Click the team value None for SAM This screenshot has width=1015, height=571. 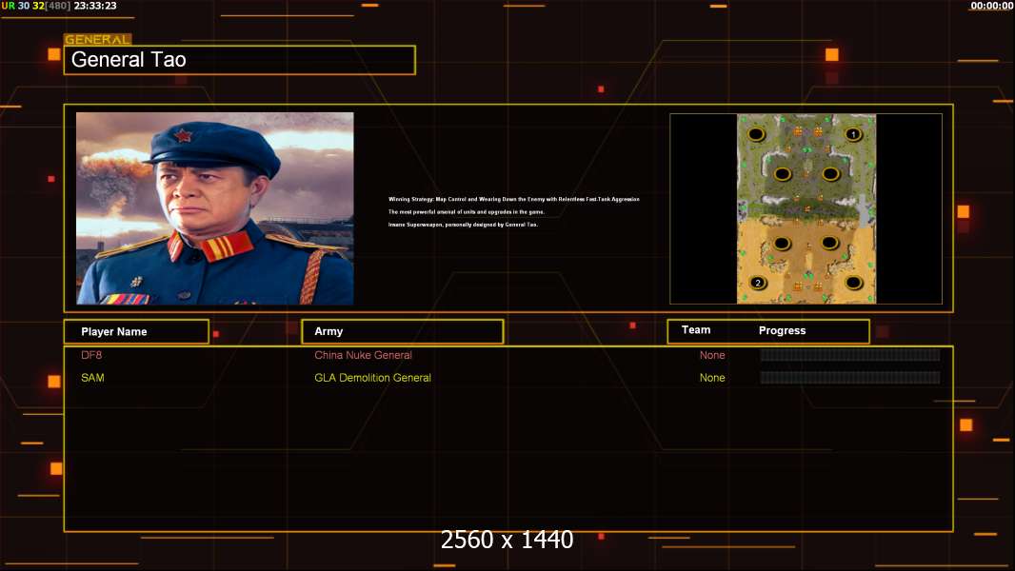[x=712, y=378]
